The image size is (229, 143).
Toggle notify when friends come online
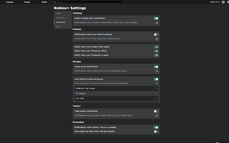(156, 47)
